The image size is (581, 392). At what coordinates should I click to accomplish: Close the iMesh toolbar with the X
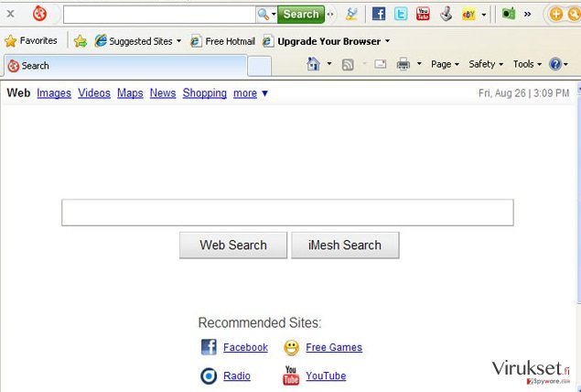coord(10,14)
